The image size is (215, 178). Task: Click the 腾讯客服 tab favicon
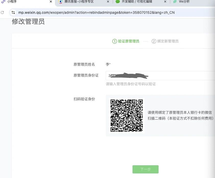pos(60,2)
